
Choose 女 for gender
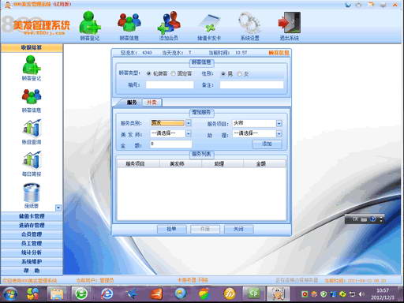click(239, 74)
